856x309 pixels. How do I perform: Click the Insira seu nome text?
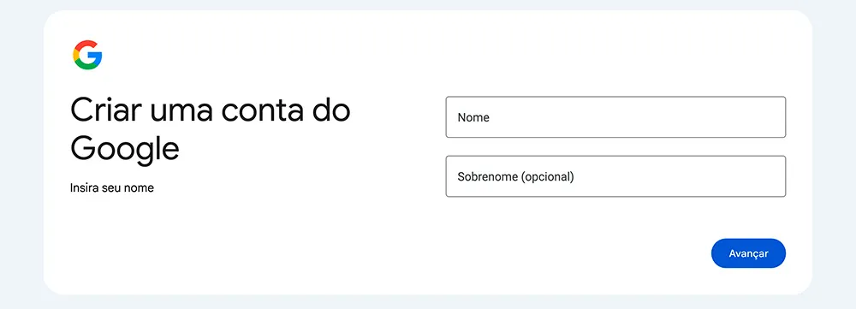(x=112, y=187)
